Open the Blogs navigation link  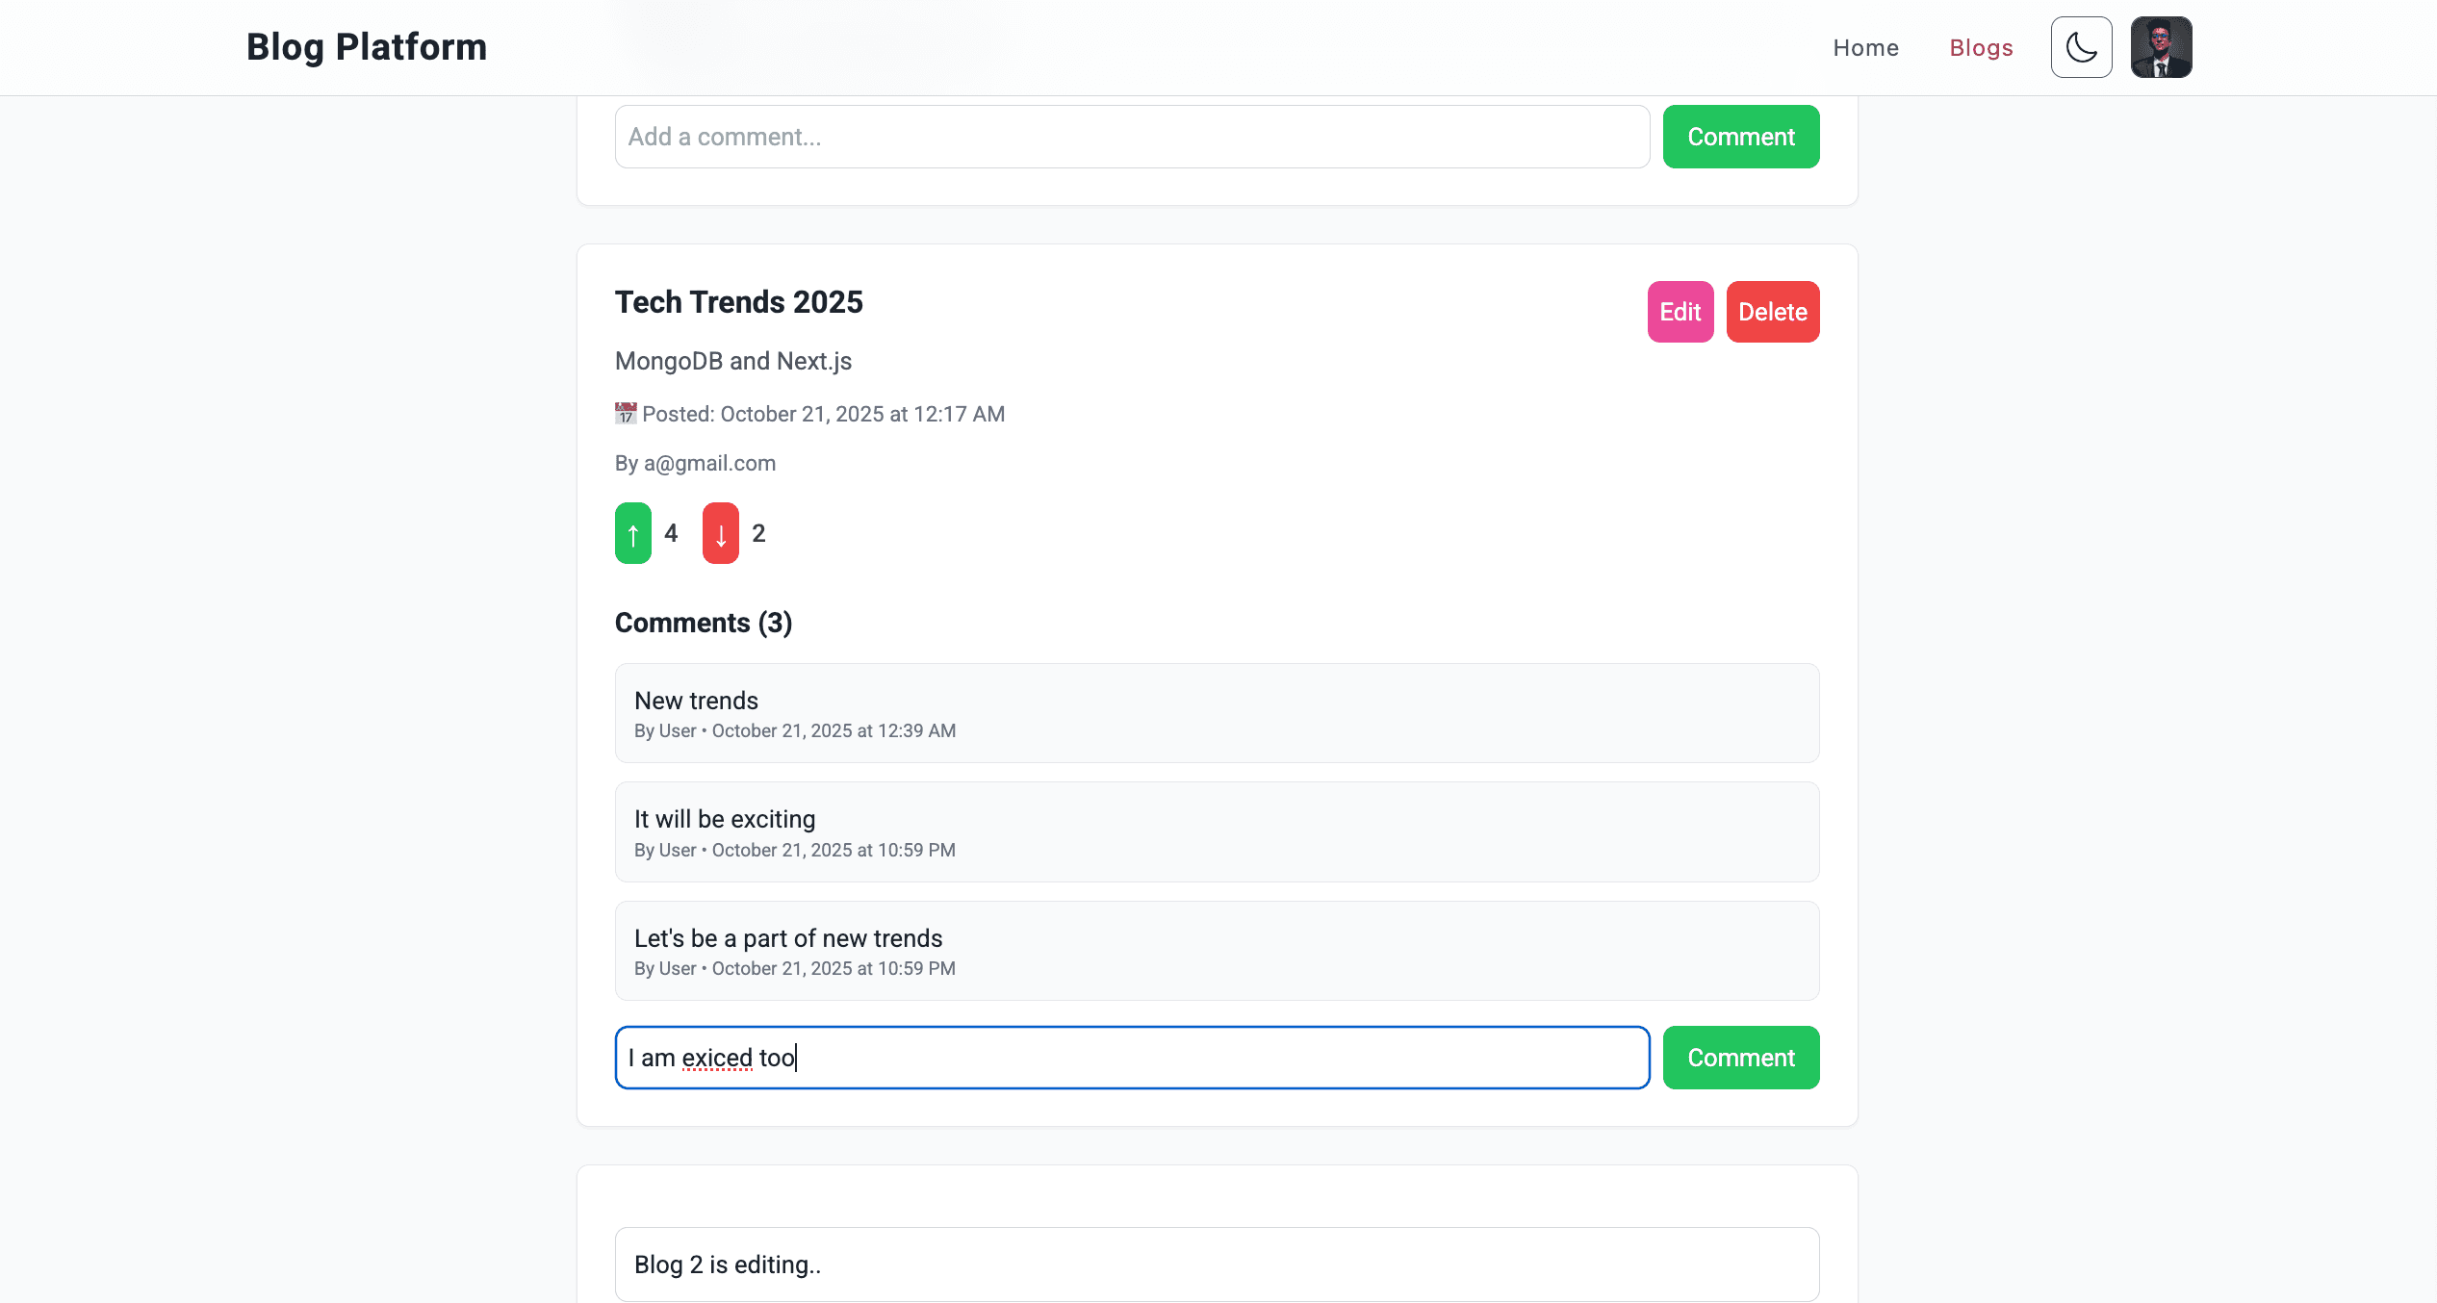(x=1981, y=48)
